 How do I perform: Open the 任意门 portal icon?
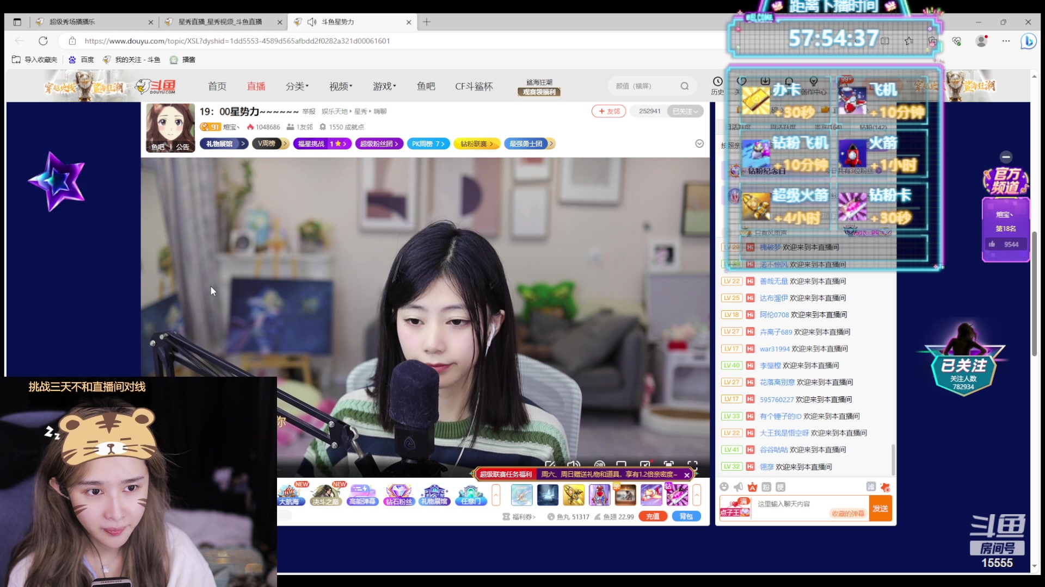point(470,495)
